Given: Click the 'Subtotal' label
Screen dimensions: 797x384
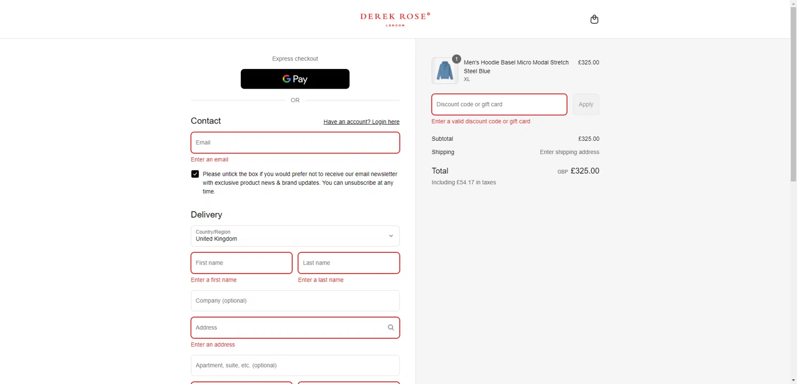Looking at the screenshot, I should [x=442, y=139].
